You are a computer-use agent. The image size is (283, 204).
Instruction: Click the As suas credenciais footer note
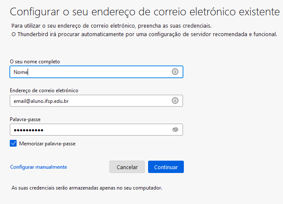(x=87, y=188)
